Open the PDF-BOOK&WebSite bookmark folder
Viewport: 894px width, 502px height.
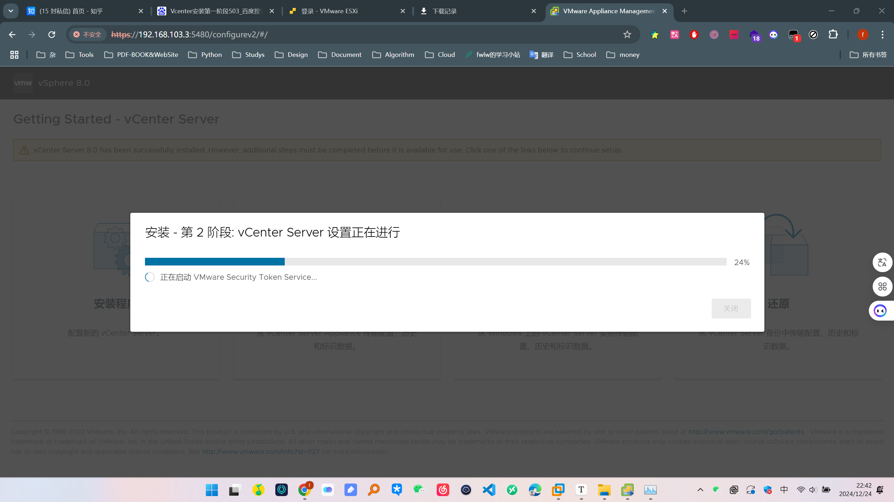coord(141,55)
